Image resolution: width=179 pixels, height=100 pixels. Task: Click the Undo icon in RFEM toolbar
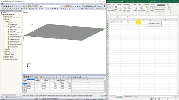pyautogui.click(x=19, y=6)
